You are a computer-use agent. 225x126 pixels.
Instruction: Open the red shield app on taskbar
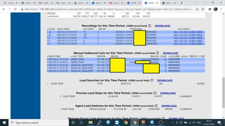pos(143,122)
